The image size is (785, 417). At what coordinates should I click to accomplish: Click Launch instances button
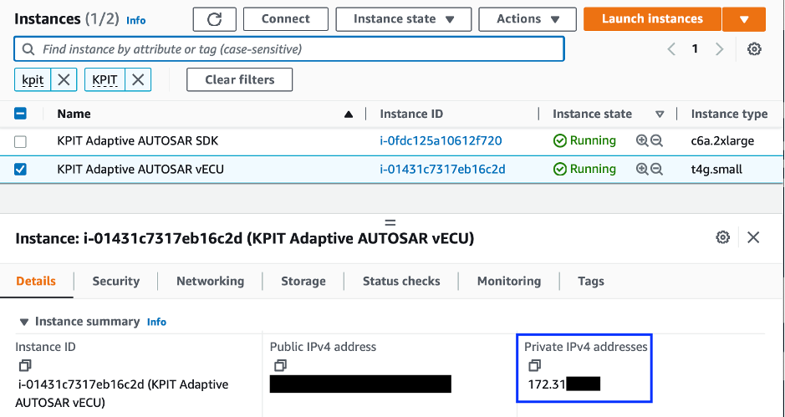coord(652,19)
